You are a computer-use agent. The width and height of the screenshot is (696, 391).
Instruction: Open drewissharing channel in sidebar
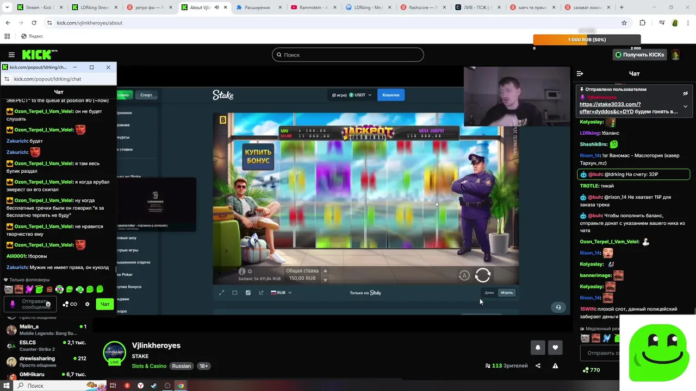point(46,361)
